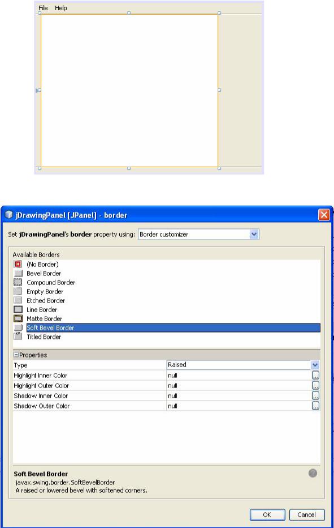Select Matte Border in the list
This screenshot has width=334, height=528.
(44, 318)
